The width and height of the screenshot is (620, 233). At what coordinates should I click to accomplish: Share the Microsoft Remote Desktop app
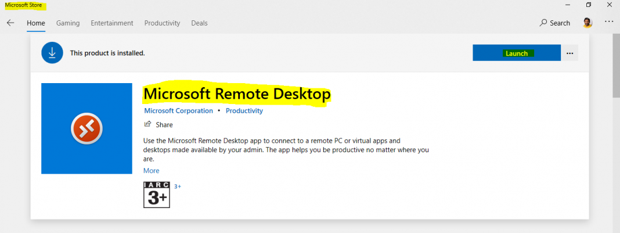click(158, 124)
